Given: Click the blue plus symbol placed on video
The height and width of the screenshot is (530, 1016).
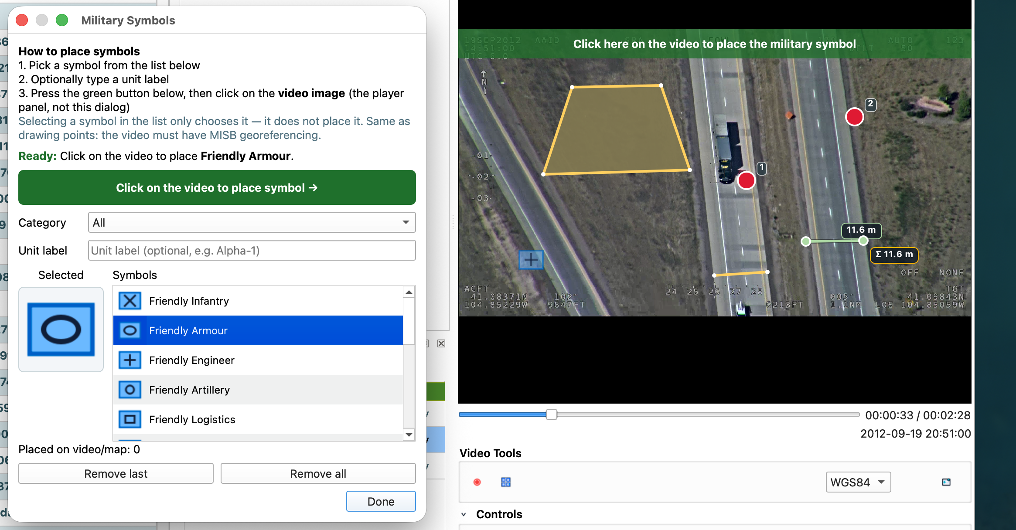Looking at the screenshot, I should click(531, 260).
